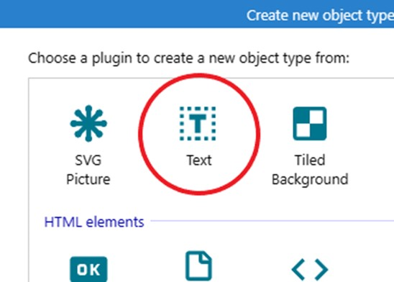The width and height of the screenshot is (394, 282).
Task: Click the "Create new object type" title bar
Action: pos(320,15)
